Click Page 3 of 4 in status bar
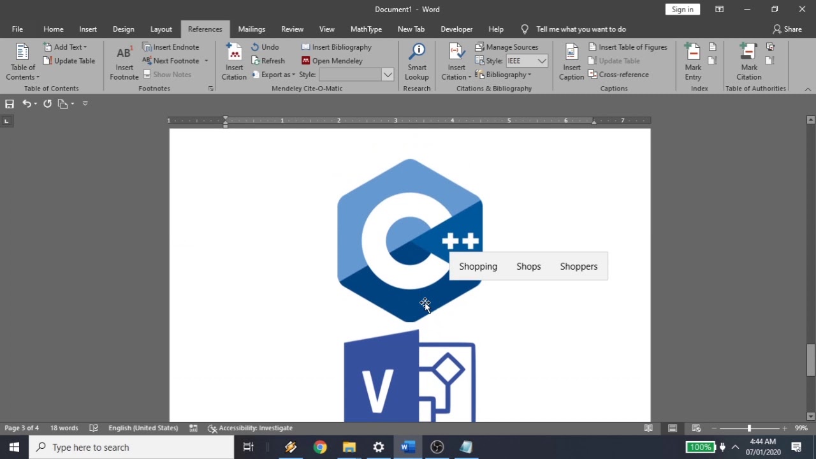Screen dimensions: 816x459 click(x=22, y=428)
